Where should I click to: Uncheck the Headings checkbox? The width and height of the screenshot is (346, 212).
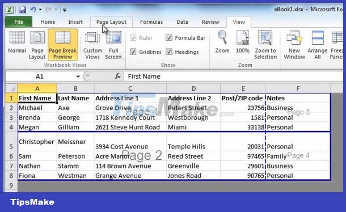169,52
